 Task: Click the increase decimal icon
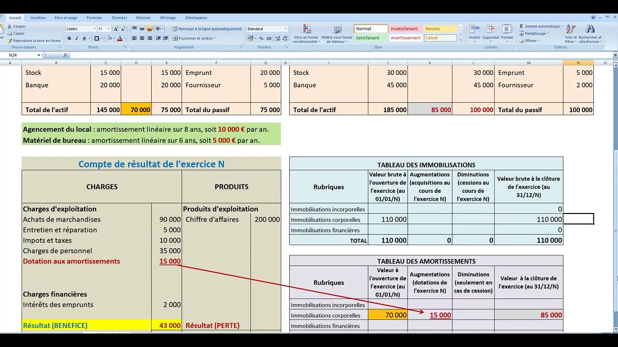click(277, 39)
